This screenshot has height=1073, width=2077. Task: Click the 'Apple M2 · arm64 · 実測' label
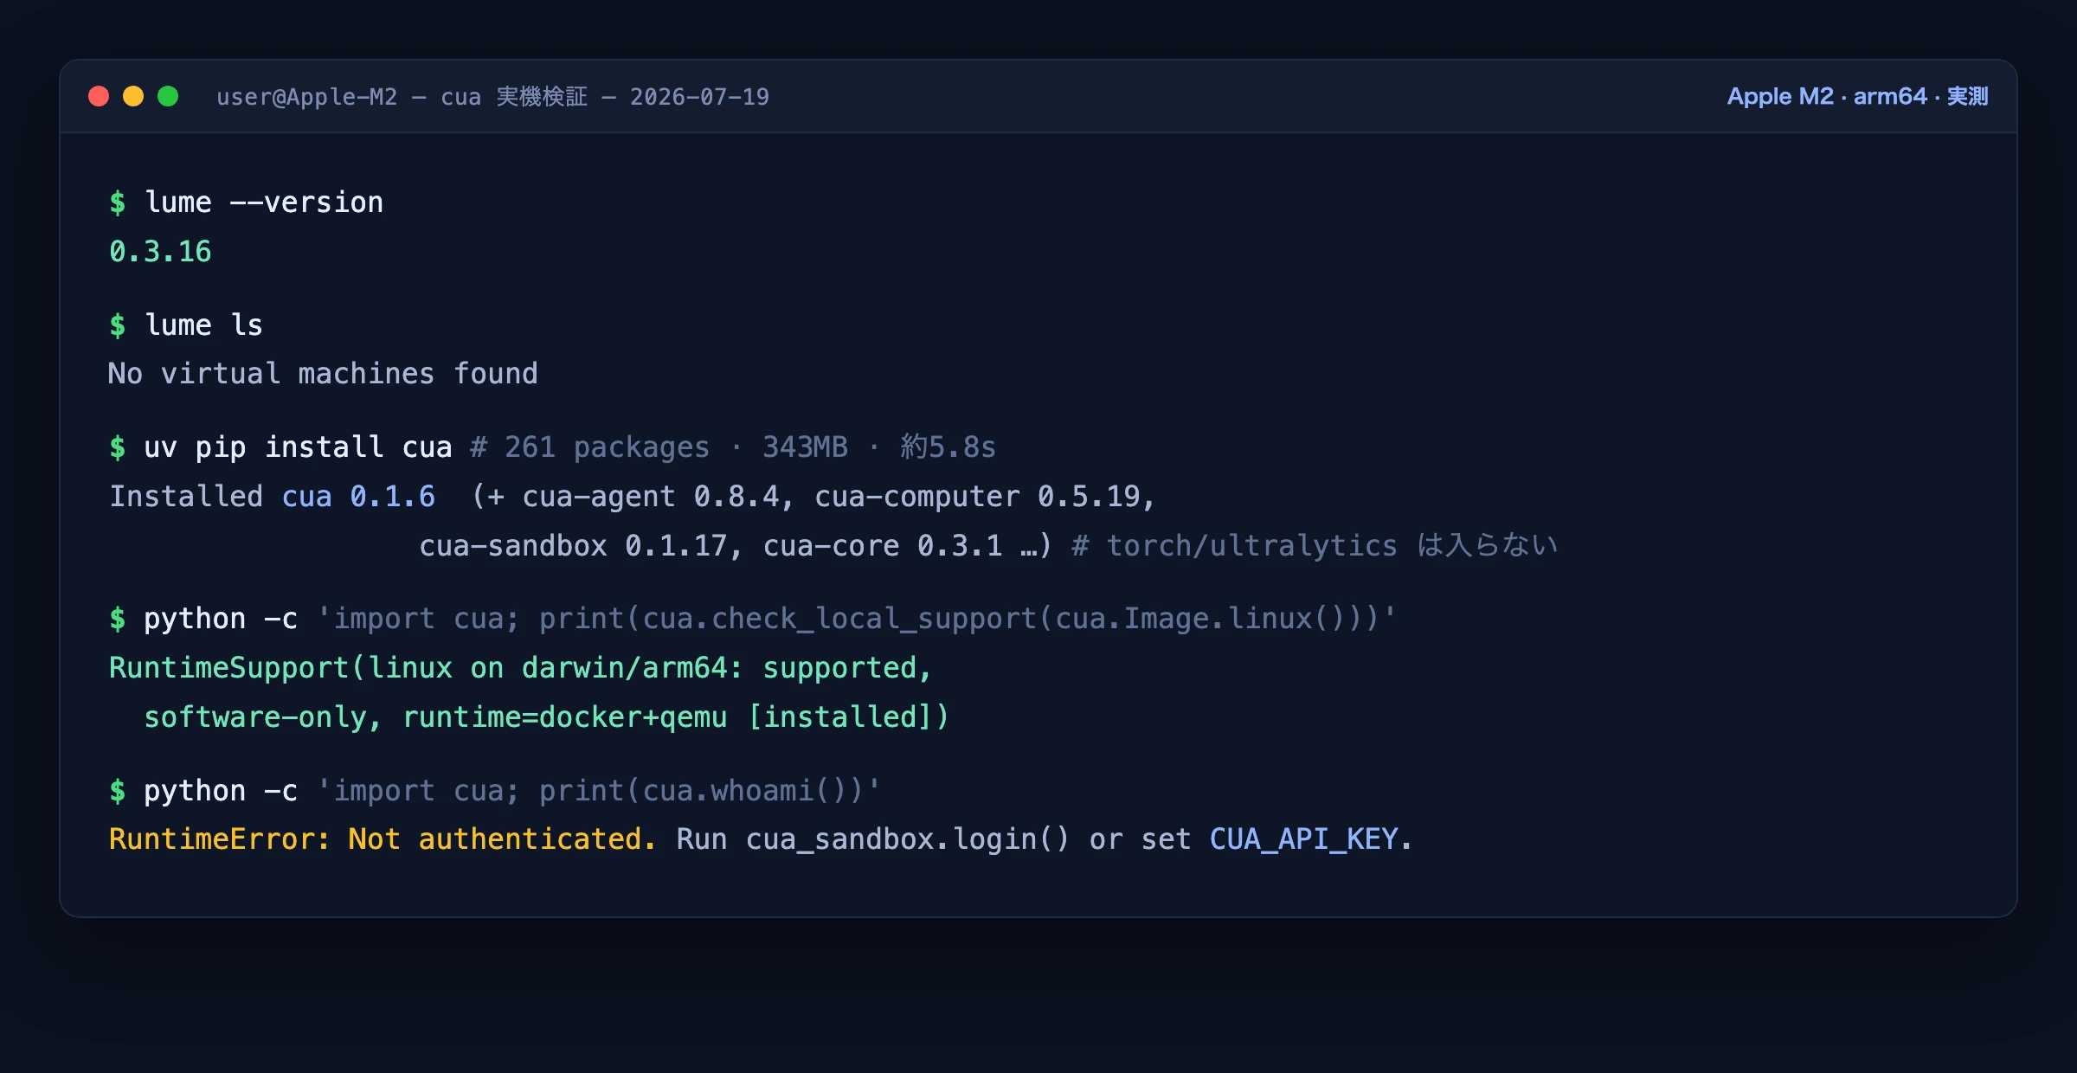tap(1857, 96)
